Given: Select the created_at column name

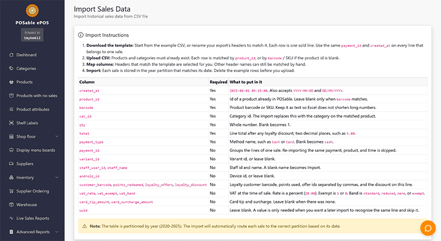Looking at the screenshot, I should [89, 91].
